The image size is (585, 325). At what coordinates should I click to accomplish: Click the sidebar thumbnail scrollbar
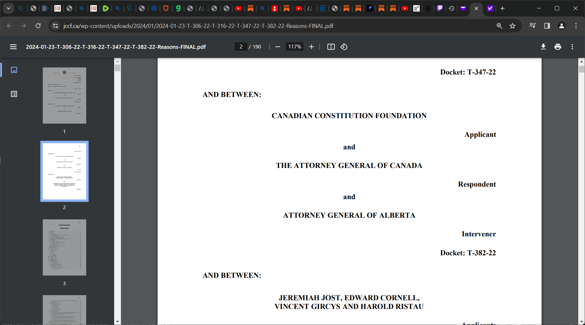tap(117, 68)
